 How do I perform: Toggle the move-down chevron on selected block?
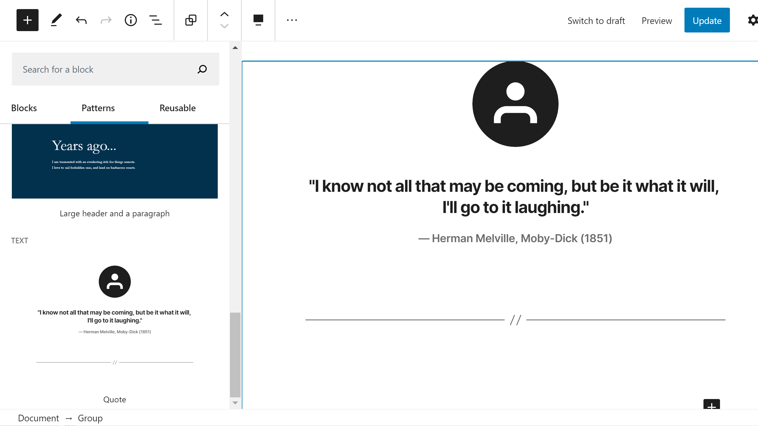(224, 27)
